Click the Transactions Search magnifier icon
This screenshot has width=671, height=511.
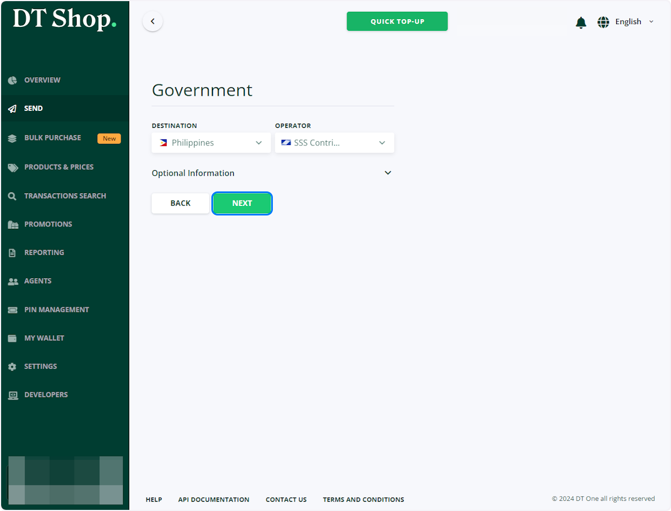12,196
